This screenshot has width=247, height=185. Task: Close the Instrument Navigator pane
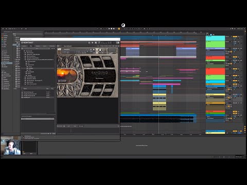tap(55, 116)
